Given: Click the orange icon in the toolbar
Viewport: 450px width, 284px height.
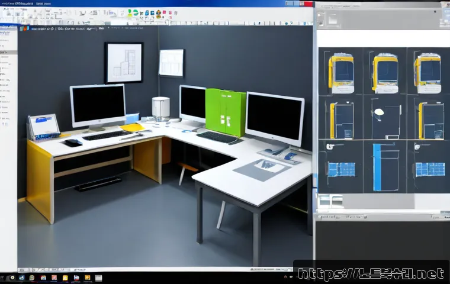Looking at the screenshot, I should click(x=159, y=13).
